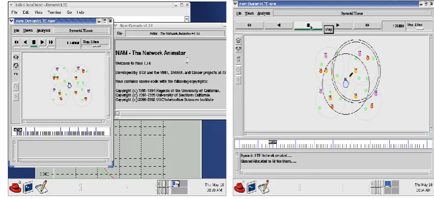Fast forward animation in the large nam window
434x199 pixels.
click(367, 25)
